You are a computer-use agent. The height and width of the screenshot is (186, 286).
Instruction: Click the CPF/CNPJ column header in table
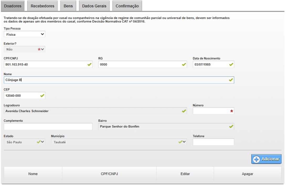pos(109,174)
